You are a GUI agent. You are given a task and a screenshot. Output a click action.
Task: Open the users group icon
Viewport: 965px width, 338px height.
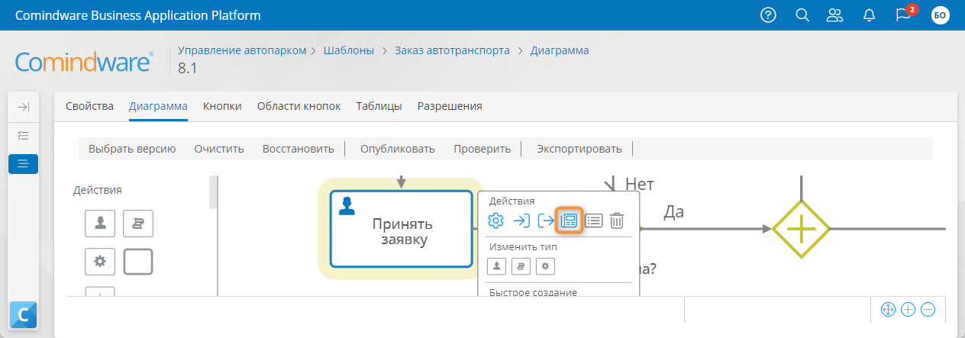835,15
